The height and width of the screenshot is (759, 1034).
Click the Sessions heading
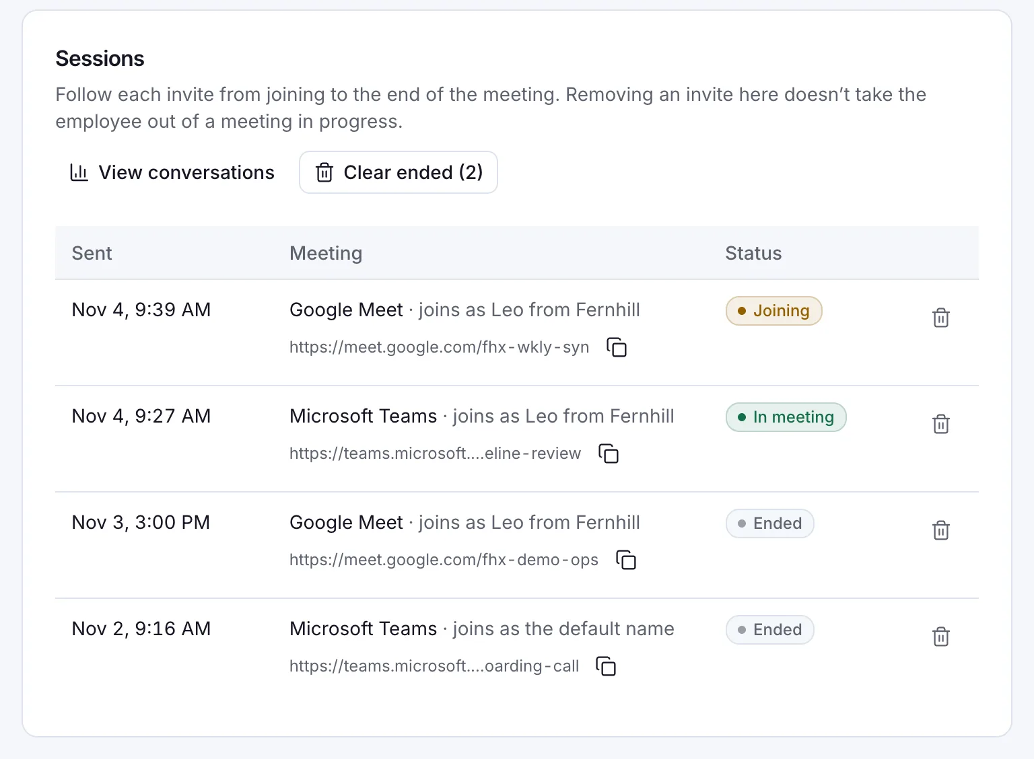(x=100, y=59)
